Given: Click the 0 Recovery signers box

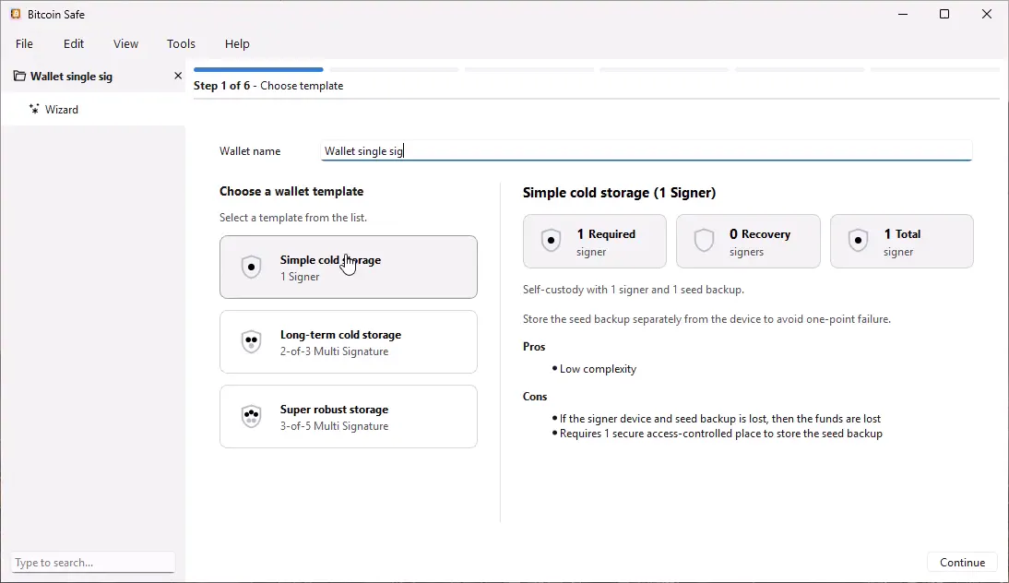Looking at the screenshot, I should coord(748,242).
